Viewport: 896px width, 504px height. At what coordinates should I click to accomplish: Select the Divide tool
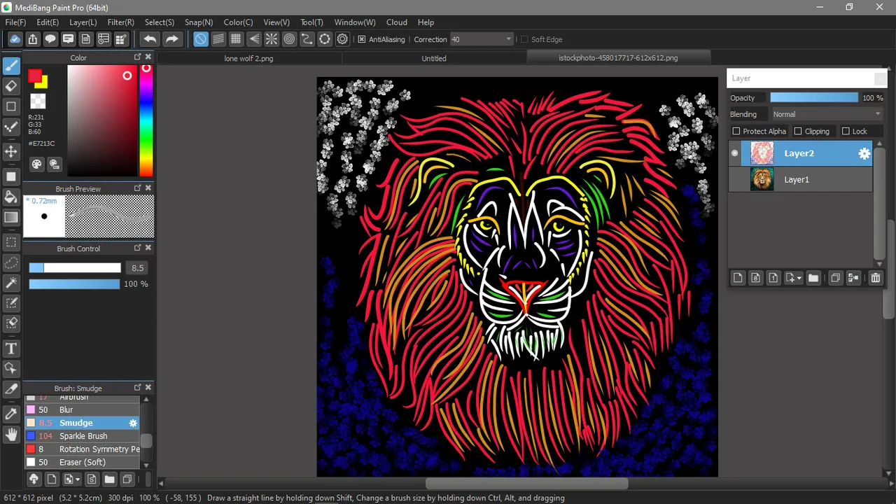click(11, 388)
